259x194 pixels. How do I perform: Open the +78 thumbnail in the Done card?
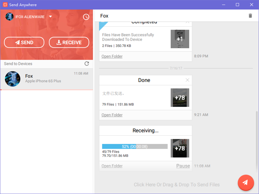[x=180, y=98]
